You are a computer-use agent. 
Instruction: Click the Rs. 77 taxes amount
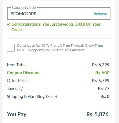point(104,89)
